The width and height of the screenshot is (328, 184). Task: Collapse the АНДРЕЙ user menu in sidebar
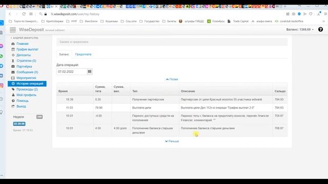coord(24,38)
